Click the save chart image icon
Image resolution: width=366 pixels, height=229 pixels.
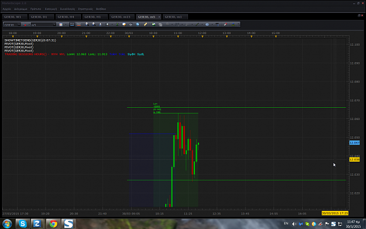tap(153, 24)
